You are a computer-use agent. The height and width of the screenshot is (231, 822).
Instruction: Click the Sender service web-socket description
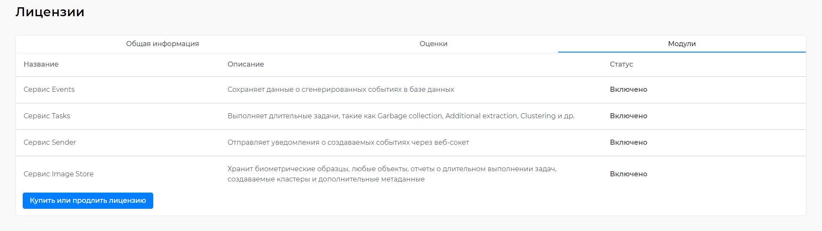click(x=348, y=142)
